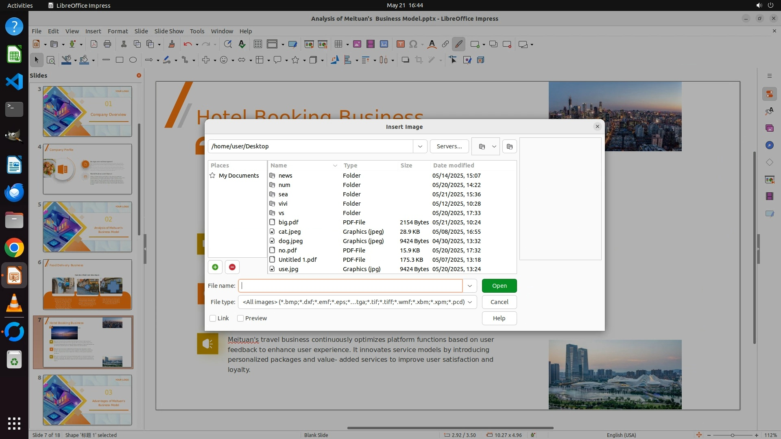Open the Format menu
Viewport: 781px width, 439px height.
click(118, 31)
